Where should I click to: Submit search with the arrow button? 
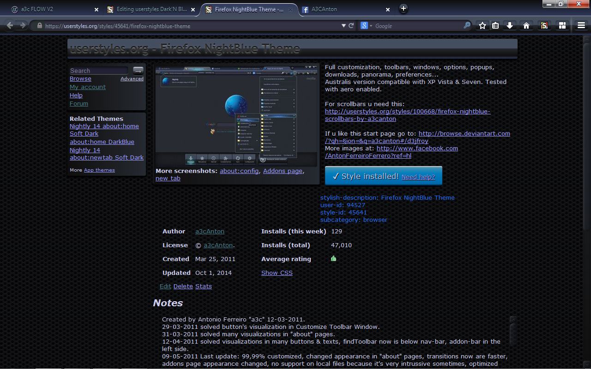coord(138,71)
